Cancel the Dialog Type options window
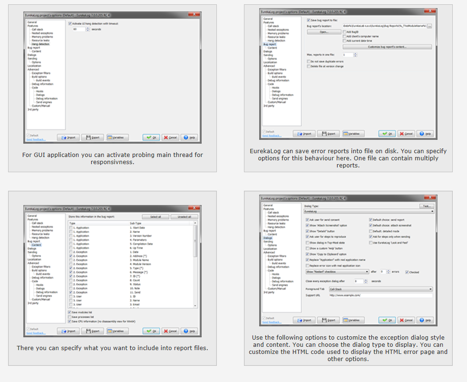The width and height of the screenshot is (467, 382). click(406, 320)
